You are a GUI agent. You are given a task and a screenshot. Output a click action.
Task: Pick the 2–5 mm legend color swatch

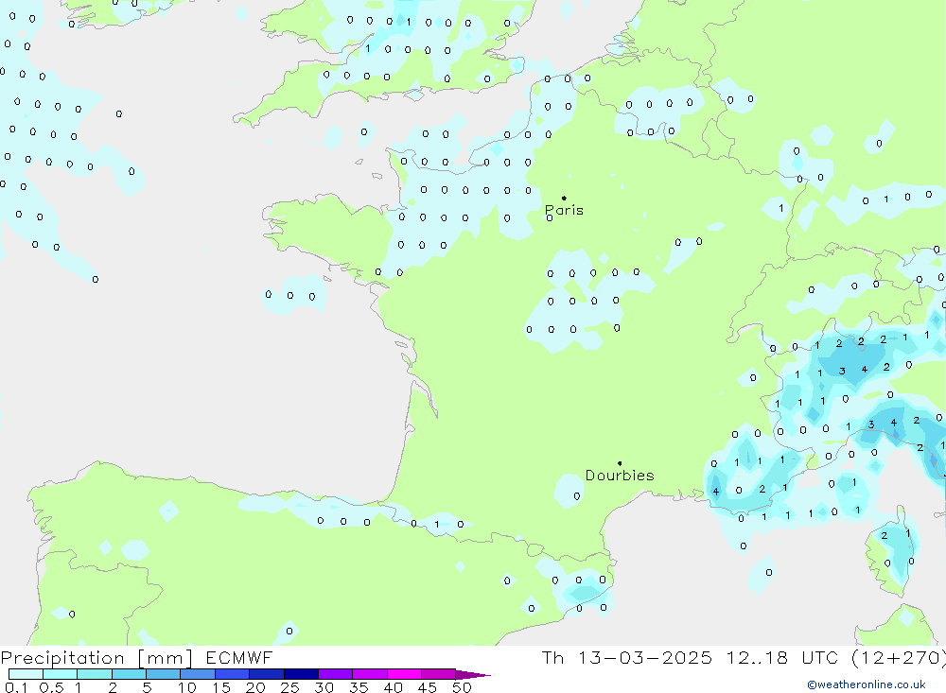[129, 674]
